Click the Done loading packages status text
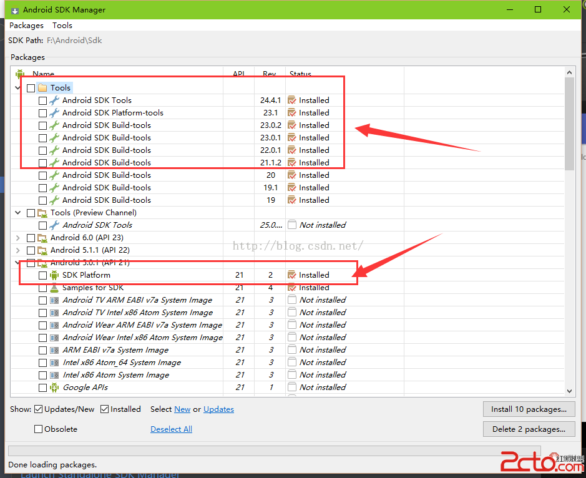 tap(52, 465)
